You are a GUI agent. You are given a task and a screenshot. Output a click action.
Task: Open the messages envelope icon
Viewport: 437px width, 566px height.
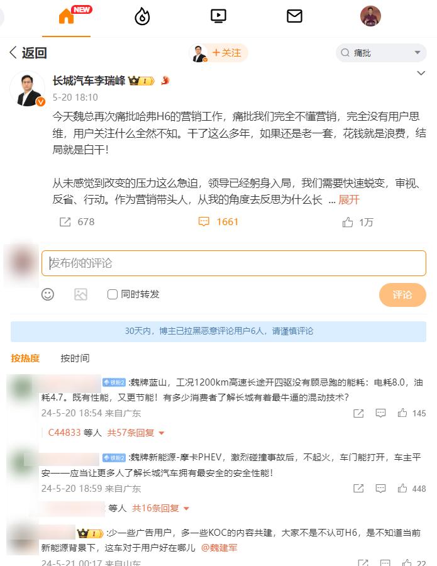pyautogui.click(x=294, y=16)
